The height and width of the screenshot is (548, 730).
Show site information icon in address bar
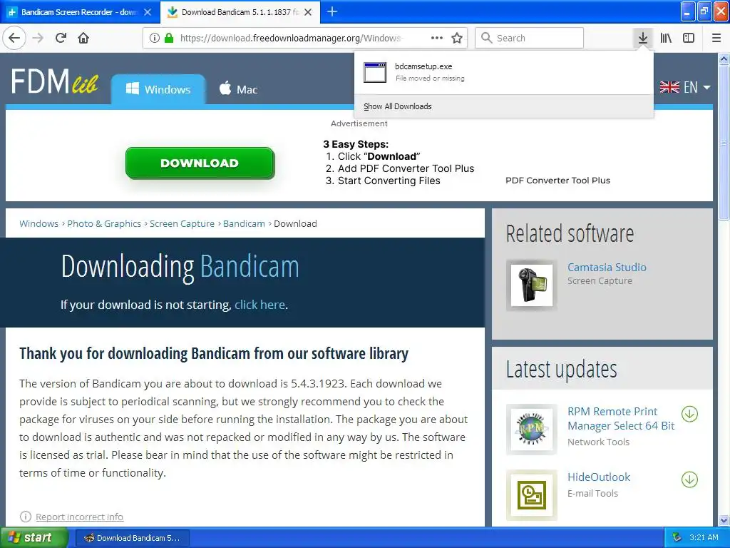pyautogui.click(x=155, y=38)
